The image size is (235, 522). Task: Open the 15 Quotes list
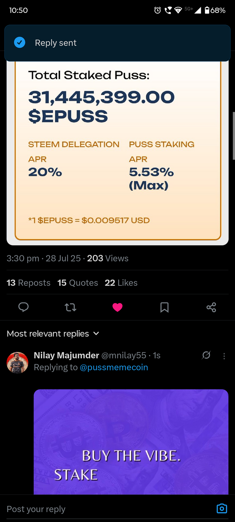coord(77,282)
